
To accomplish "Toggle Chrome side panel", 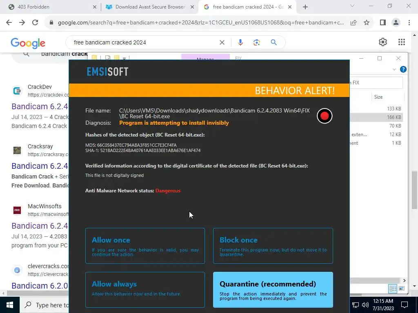I will pos(383,23).
